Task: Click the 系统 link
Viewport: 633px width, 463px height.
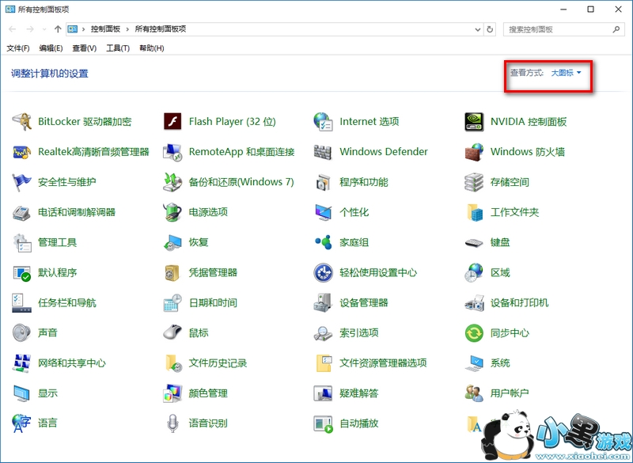Action: pyautogui.click(x=500, y=363)
